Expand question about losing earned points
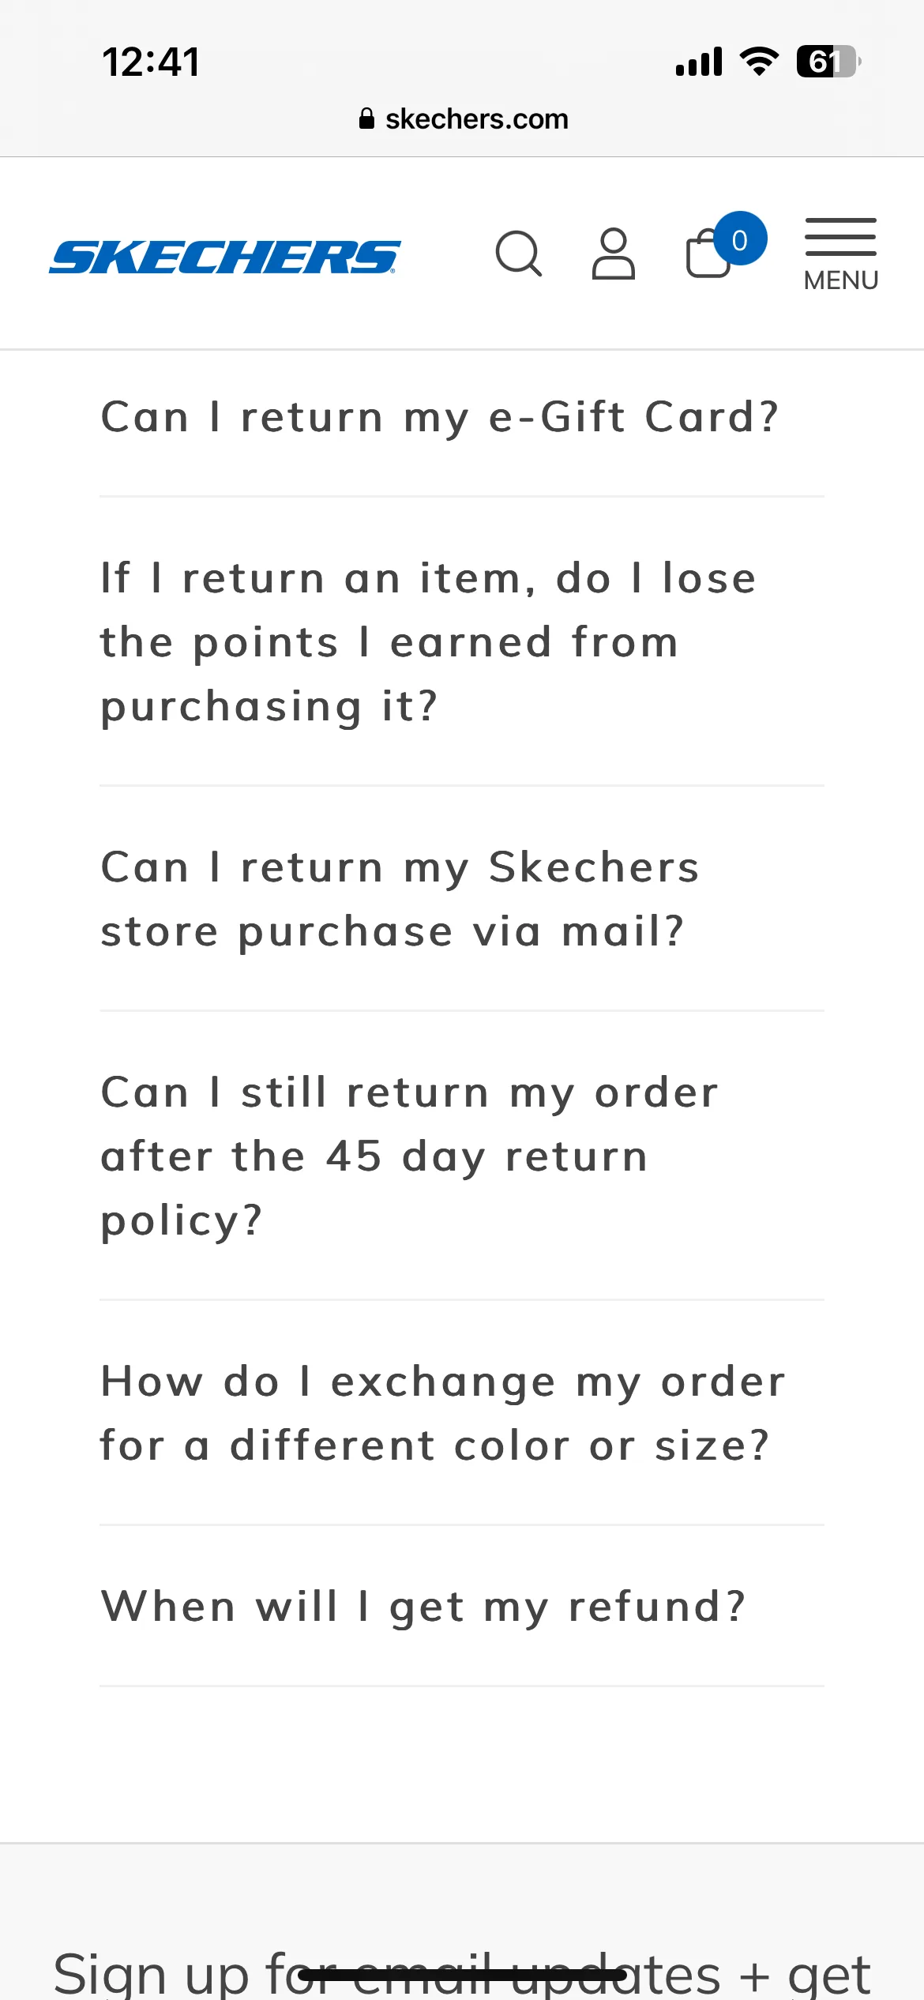924x2000 pixels. click(462, 641)
